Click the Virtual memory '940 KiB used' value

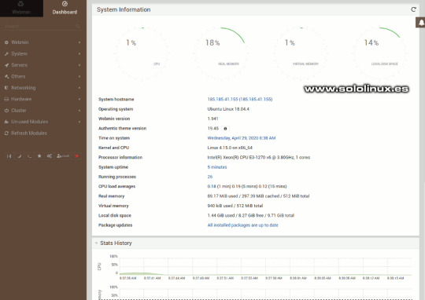[x=235, y=206]
